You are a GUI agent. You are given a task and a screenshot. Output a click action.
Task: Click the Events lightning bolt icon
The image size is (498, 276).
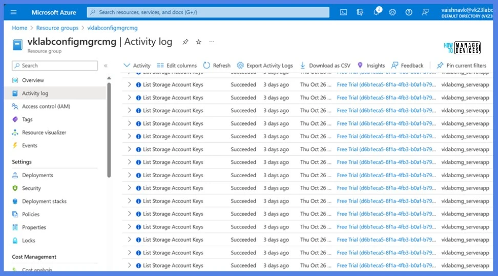[15, 145]
